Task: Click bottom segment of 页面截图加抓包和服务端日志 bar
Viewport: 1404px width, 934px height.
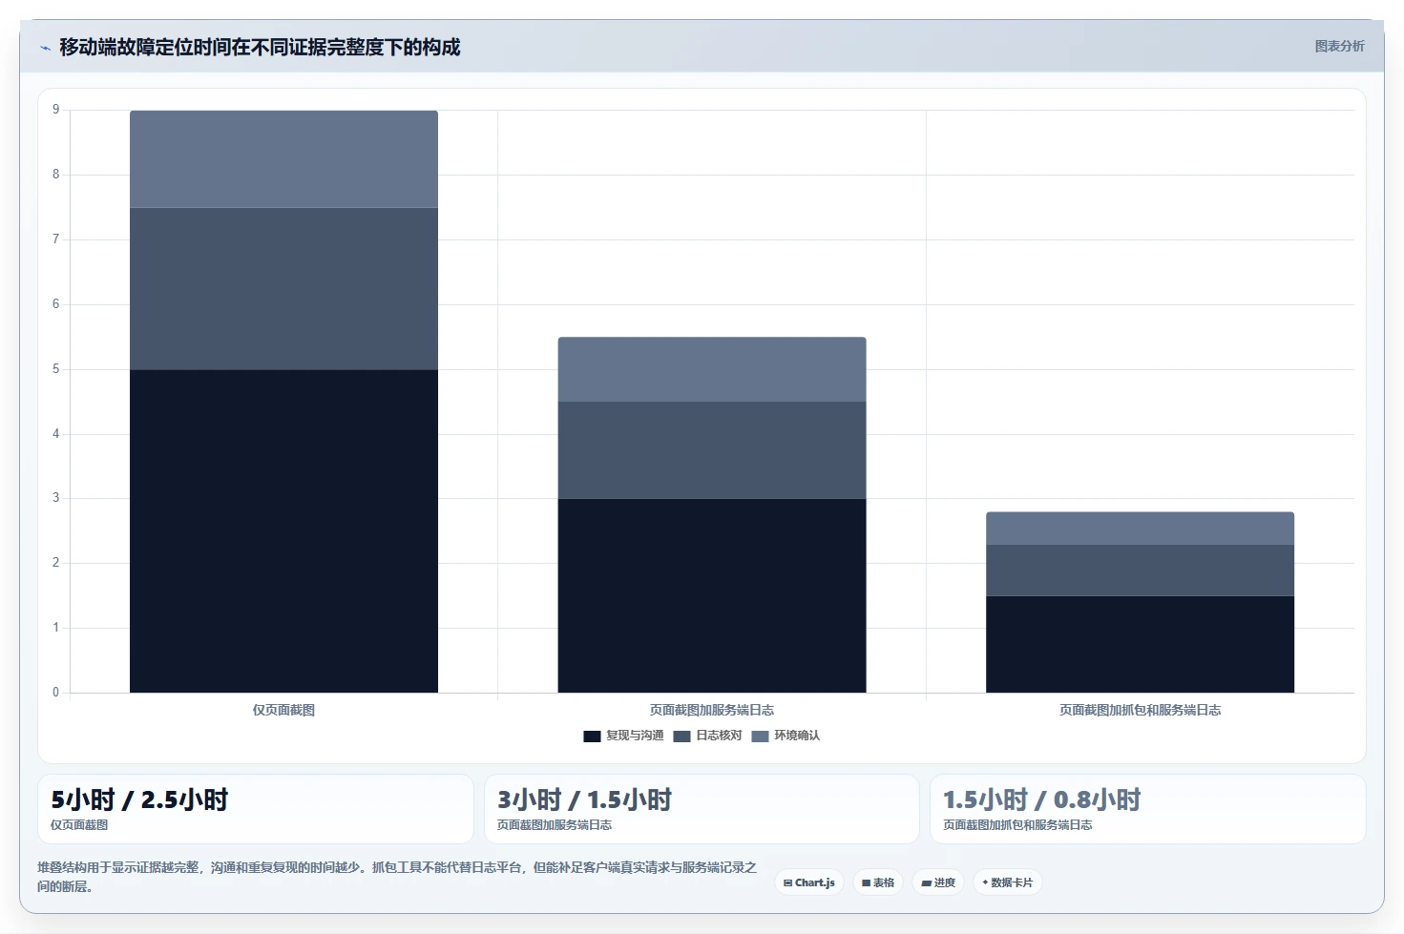Action: [1140, 644]
